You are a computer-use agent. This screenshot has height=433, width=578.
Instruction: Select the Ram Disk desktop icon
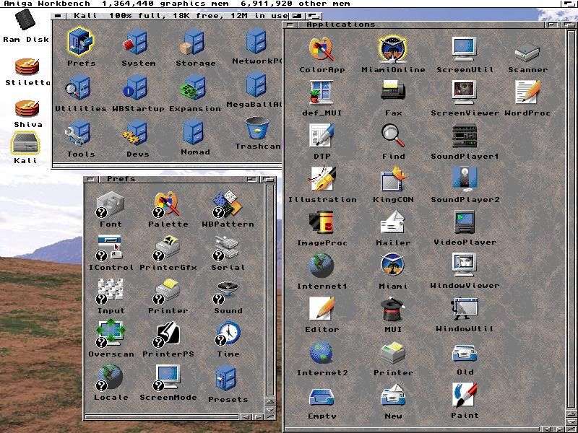click(x=25, y=21)
